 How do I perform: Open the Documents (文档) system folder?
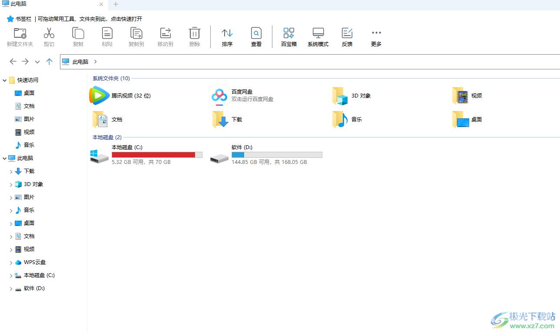(100, 119)
